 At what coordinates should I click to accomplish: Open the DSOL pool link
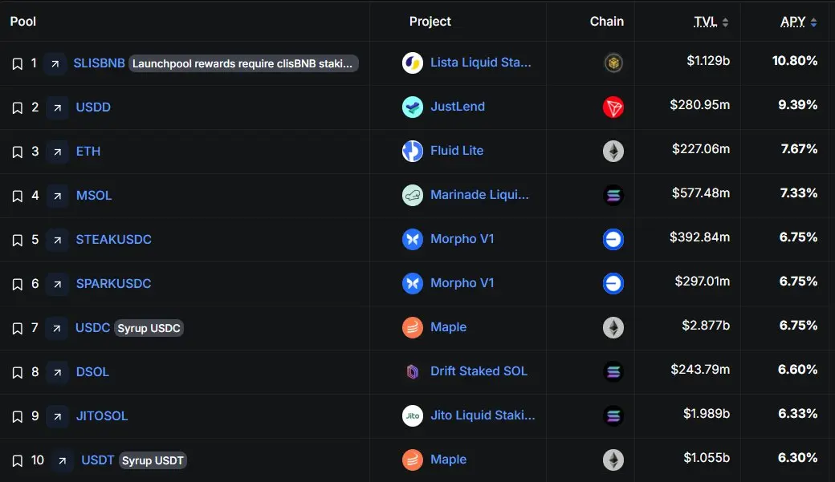pos(92,372)
